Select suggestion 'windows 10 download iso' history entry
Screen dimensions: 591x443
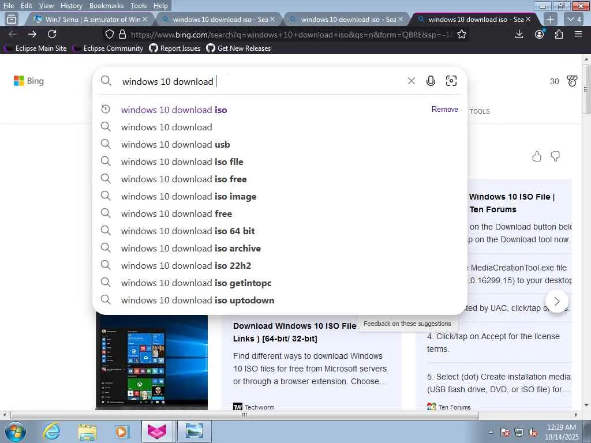pos(280,110)
